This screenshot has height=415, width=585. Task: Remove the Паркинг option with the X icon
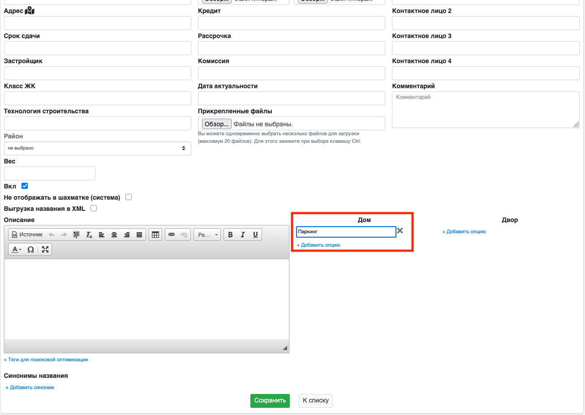coord(400,231)
